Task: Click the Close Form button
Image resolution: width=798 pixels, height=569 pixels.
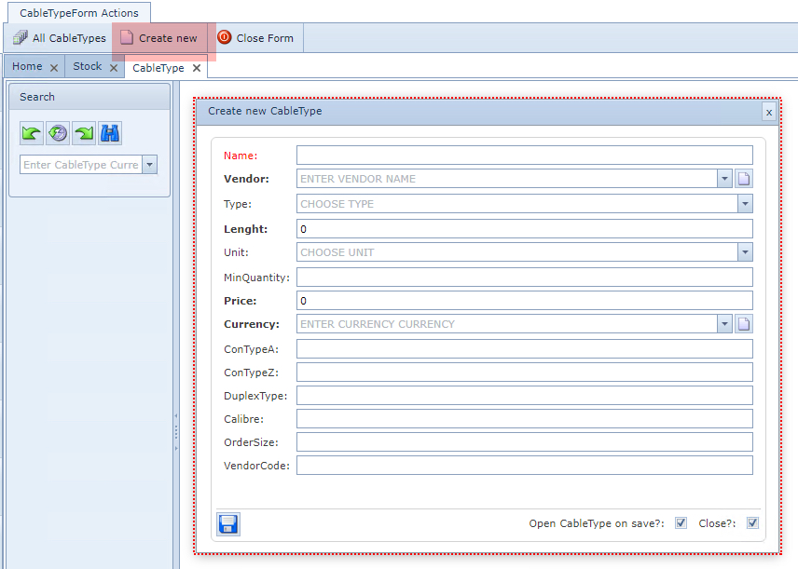Action: click(255, 38)
